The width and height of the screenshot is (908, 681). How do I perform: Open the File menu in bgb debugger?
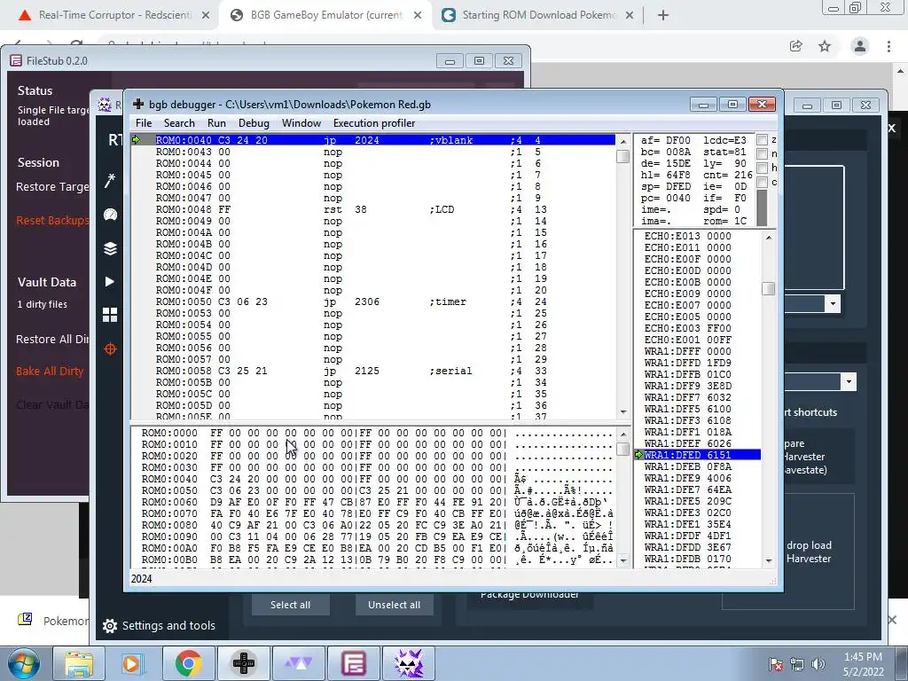(144, 122)
